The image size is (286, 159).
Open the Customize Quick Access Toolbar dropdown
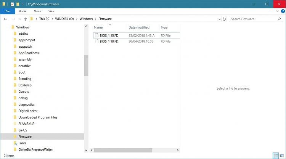click(x=22, y=4)
